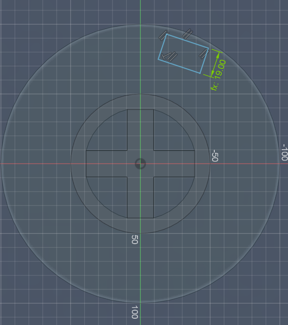
Task: Click the -50 axis label
Action: click(215, 156)
